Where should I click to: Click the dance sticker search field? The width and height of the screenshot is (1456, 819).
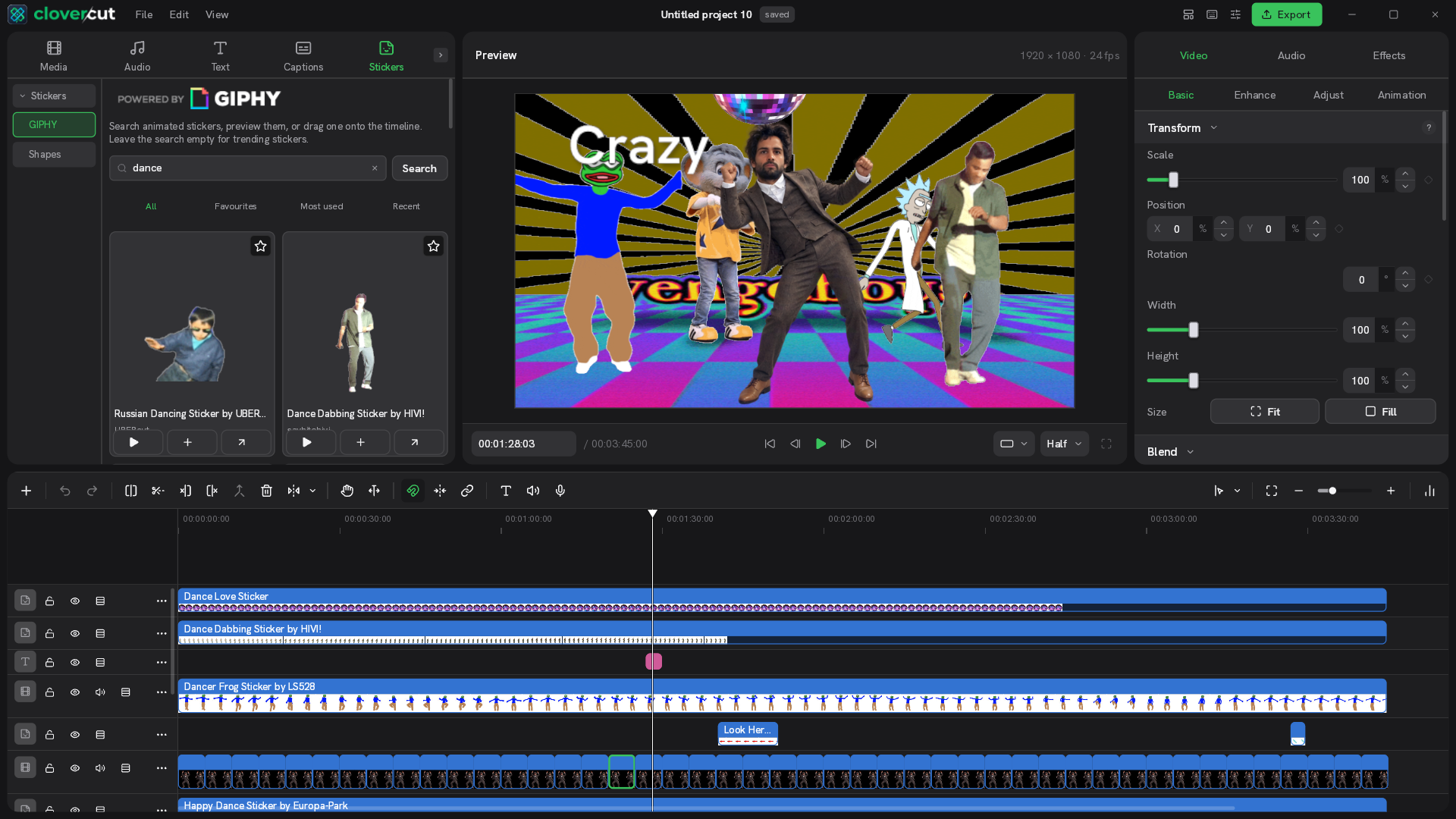248,168
